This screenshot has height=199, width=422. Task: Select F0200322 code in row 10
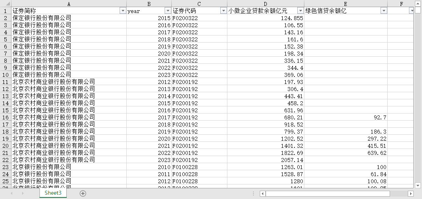[x=199, y=74]
